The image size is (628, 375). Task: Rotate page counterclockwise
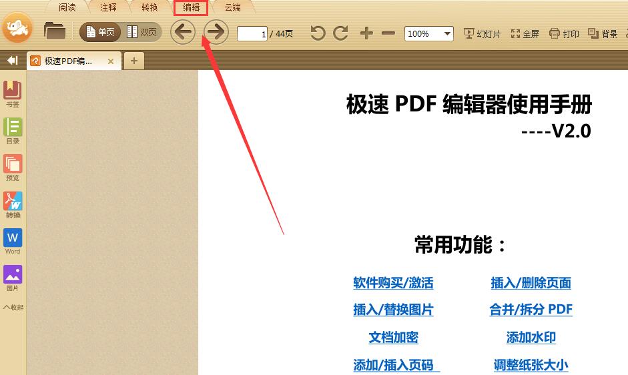[x=318, y=33]
